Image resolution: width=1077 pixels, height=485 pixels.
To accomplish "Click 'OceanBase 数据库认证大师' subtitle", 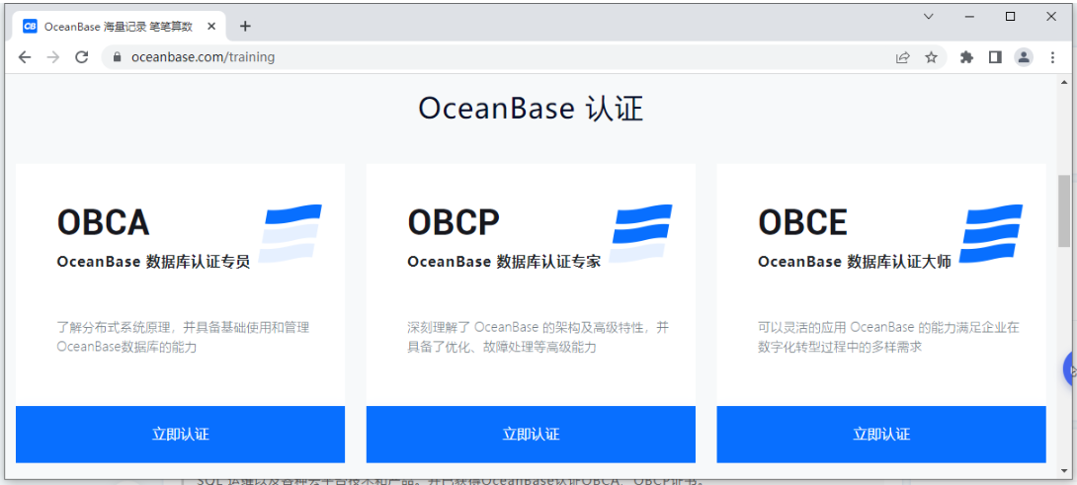I will [x=855, y=262].
